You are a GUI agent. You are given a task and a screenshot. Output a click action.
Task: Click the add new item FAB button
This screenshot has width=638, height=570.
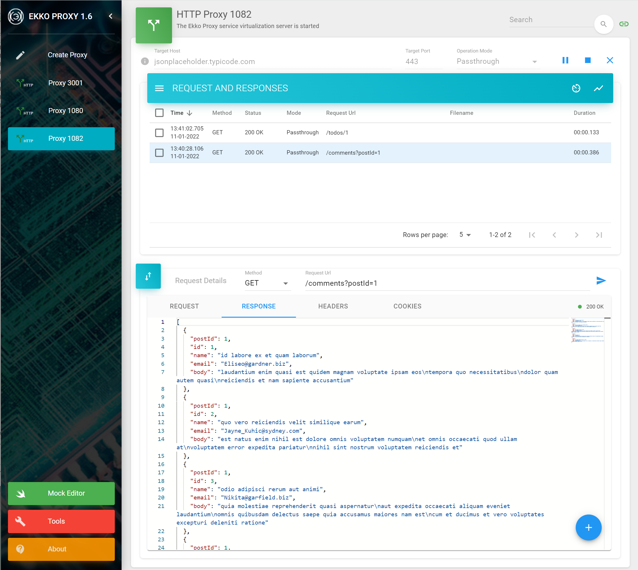(588, 527)
